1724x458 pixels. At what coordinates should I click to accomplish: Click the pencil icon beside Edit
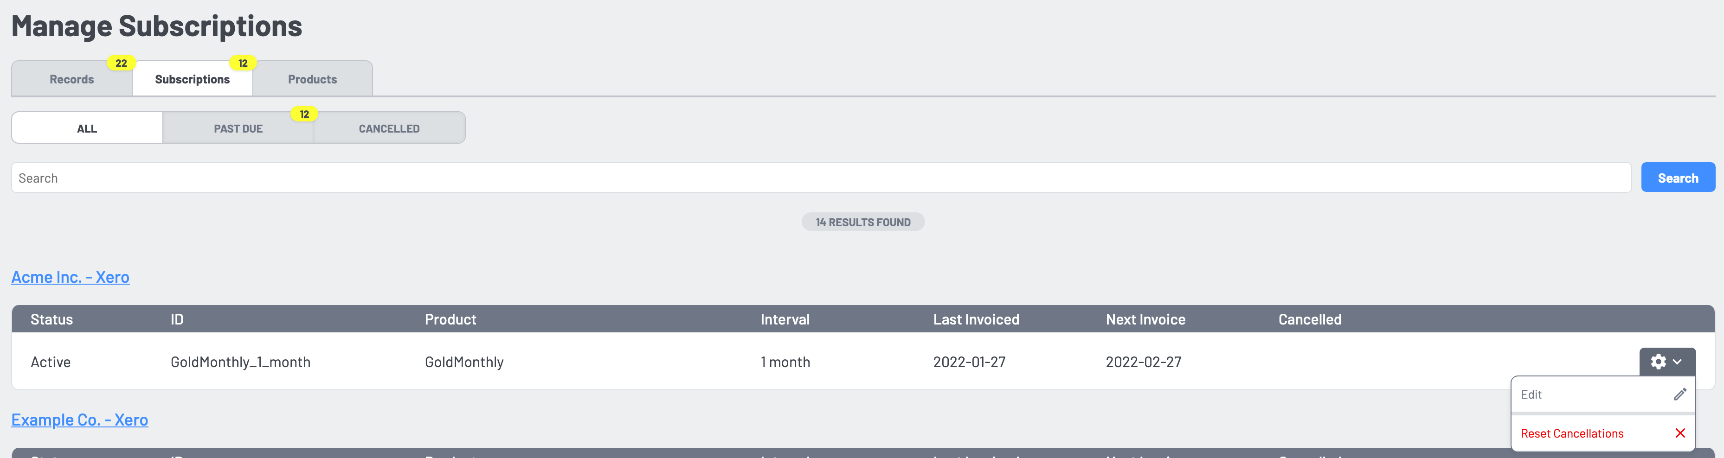tap(1679, 394)
